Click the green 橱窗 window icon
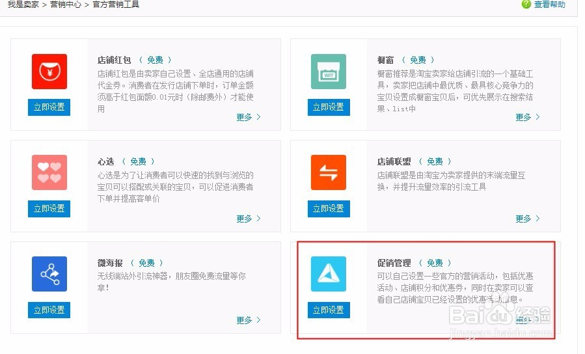The height and width of the screenshot is (354, 585). (329, 72)
